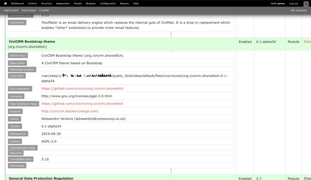Click the License label
311x180 pixels.
click(15, 141)
